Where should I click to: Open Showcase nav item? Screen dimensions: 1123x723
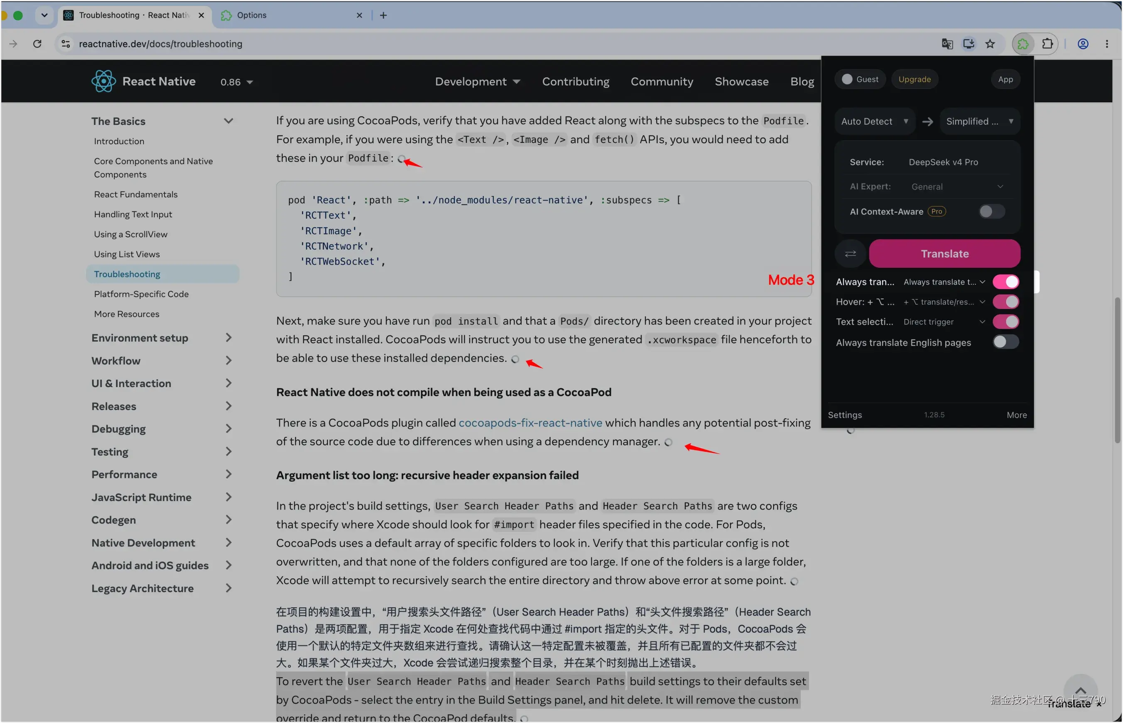pos(741,82)
